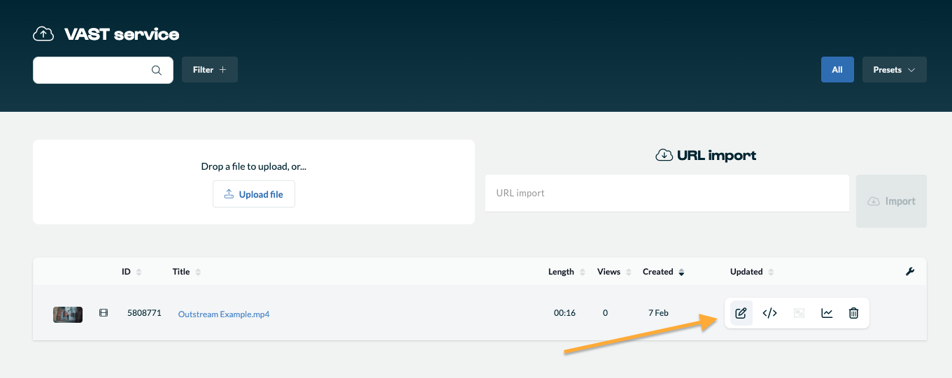This screenshot has width=952, height=378.
Task: Click the Filter + button
Action: click(210, 70)
